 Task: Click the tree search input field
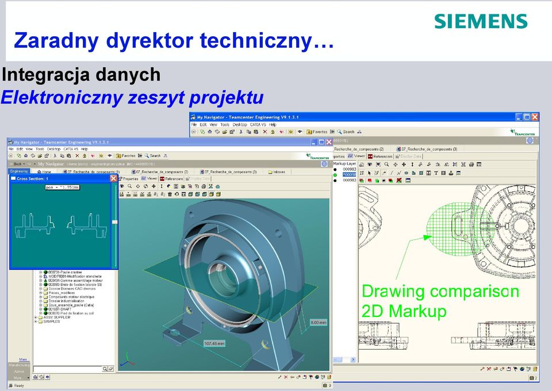68,369
